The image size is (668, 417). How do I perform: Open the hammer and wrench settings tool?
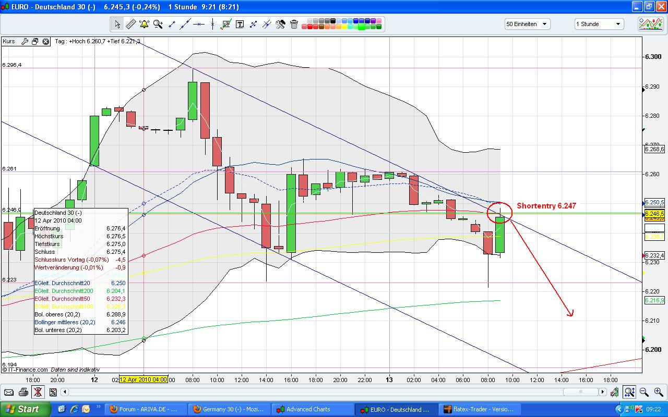click(280, 24)
